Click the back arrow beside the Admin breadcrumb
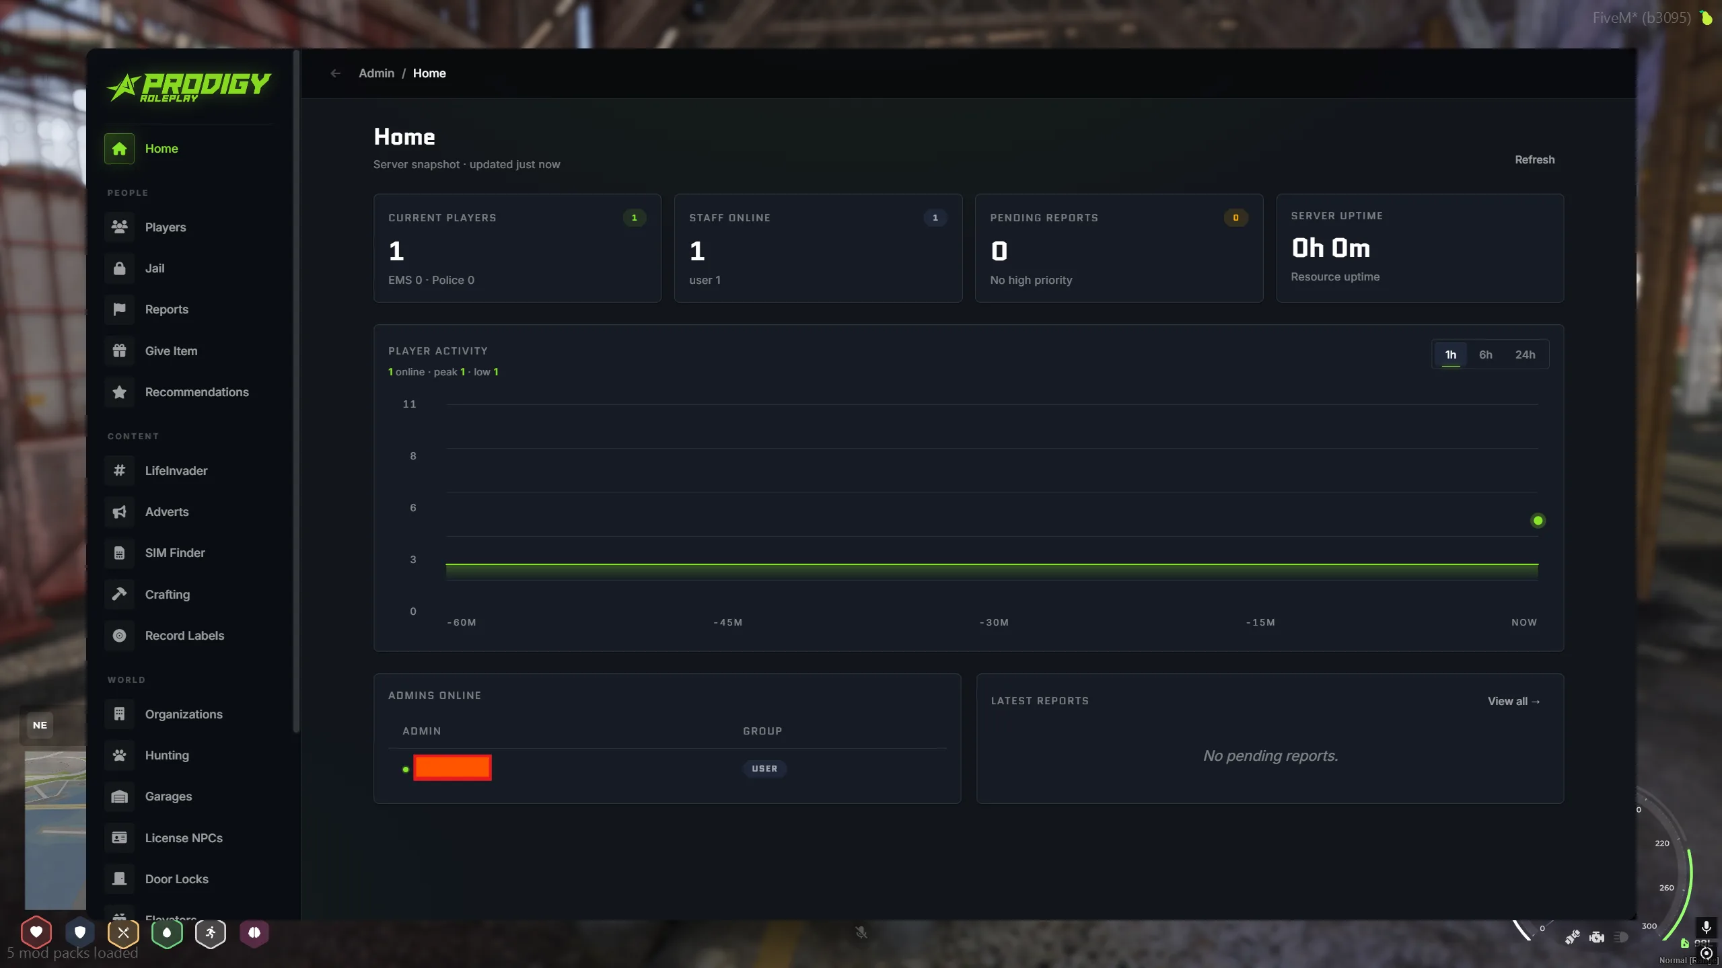Viewport: 1722px width, 968px height. (335, 73)
